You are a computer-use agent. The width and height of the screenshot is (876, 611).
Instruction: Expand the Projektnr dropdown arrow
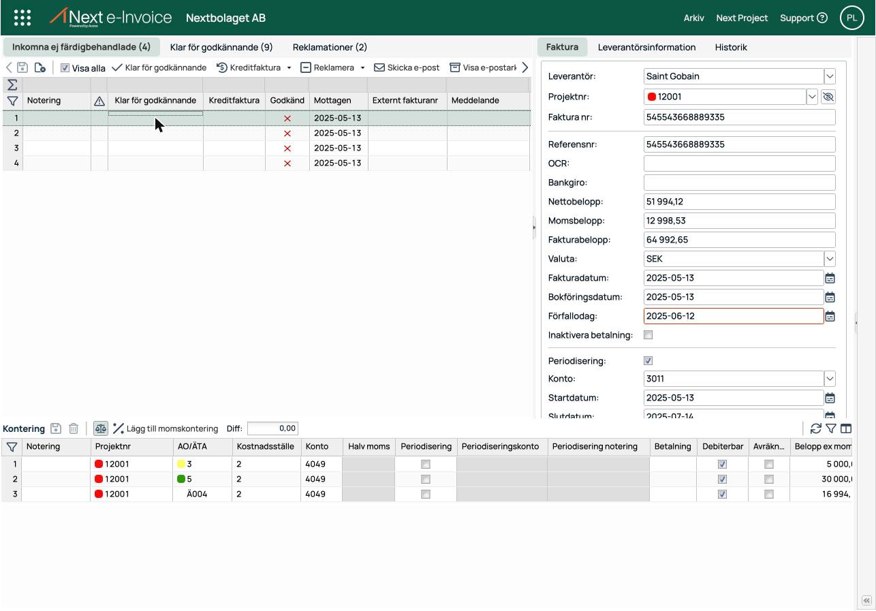(812, 97)
